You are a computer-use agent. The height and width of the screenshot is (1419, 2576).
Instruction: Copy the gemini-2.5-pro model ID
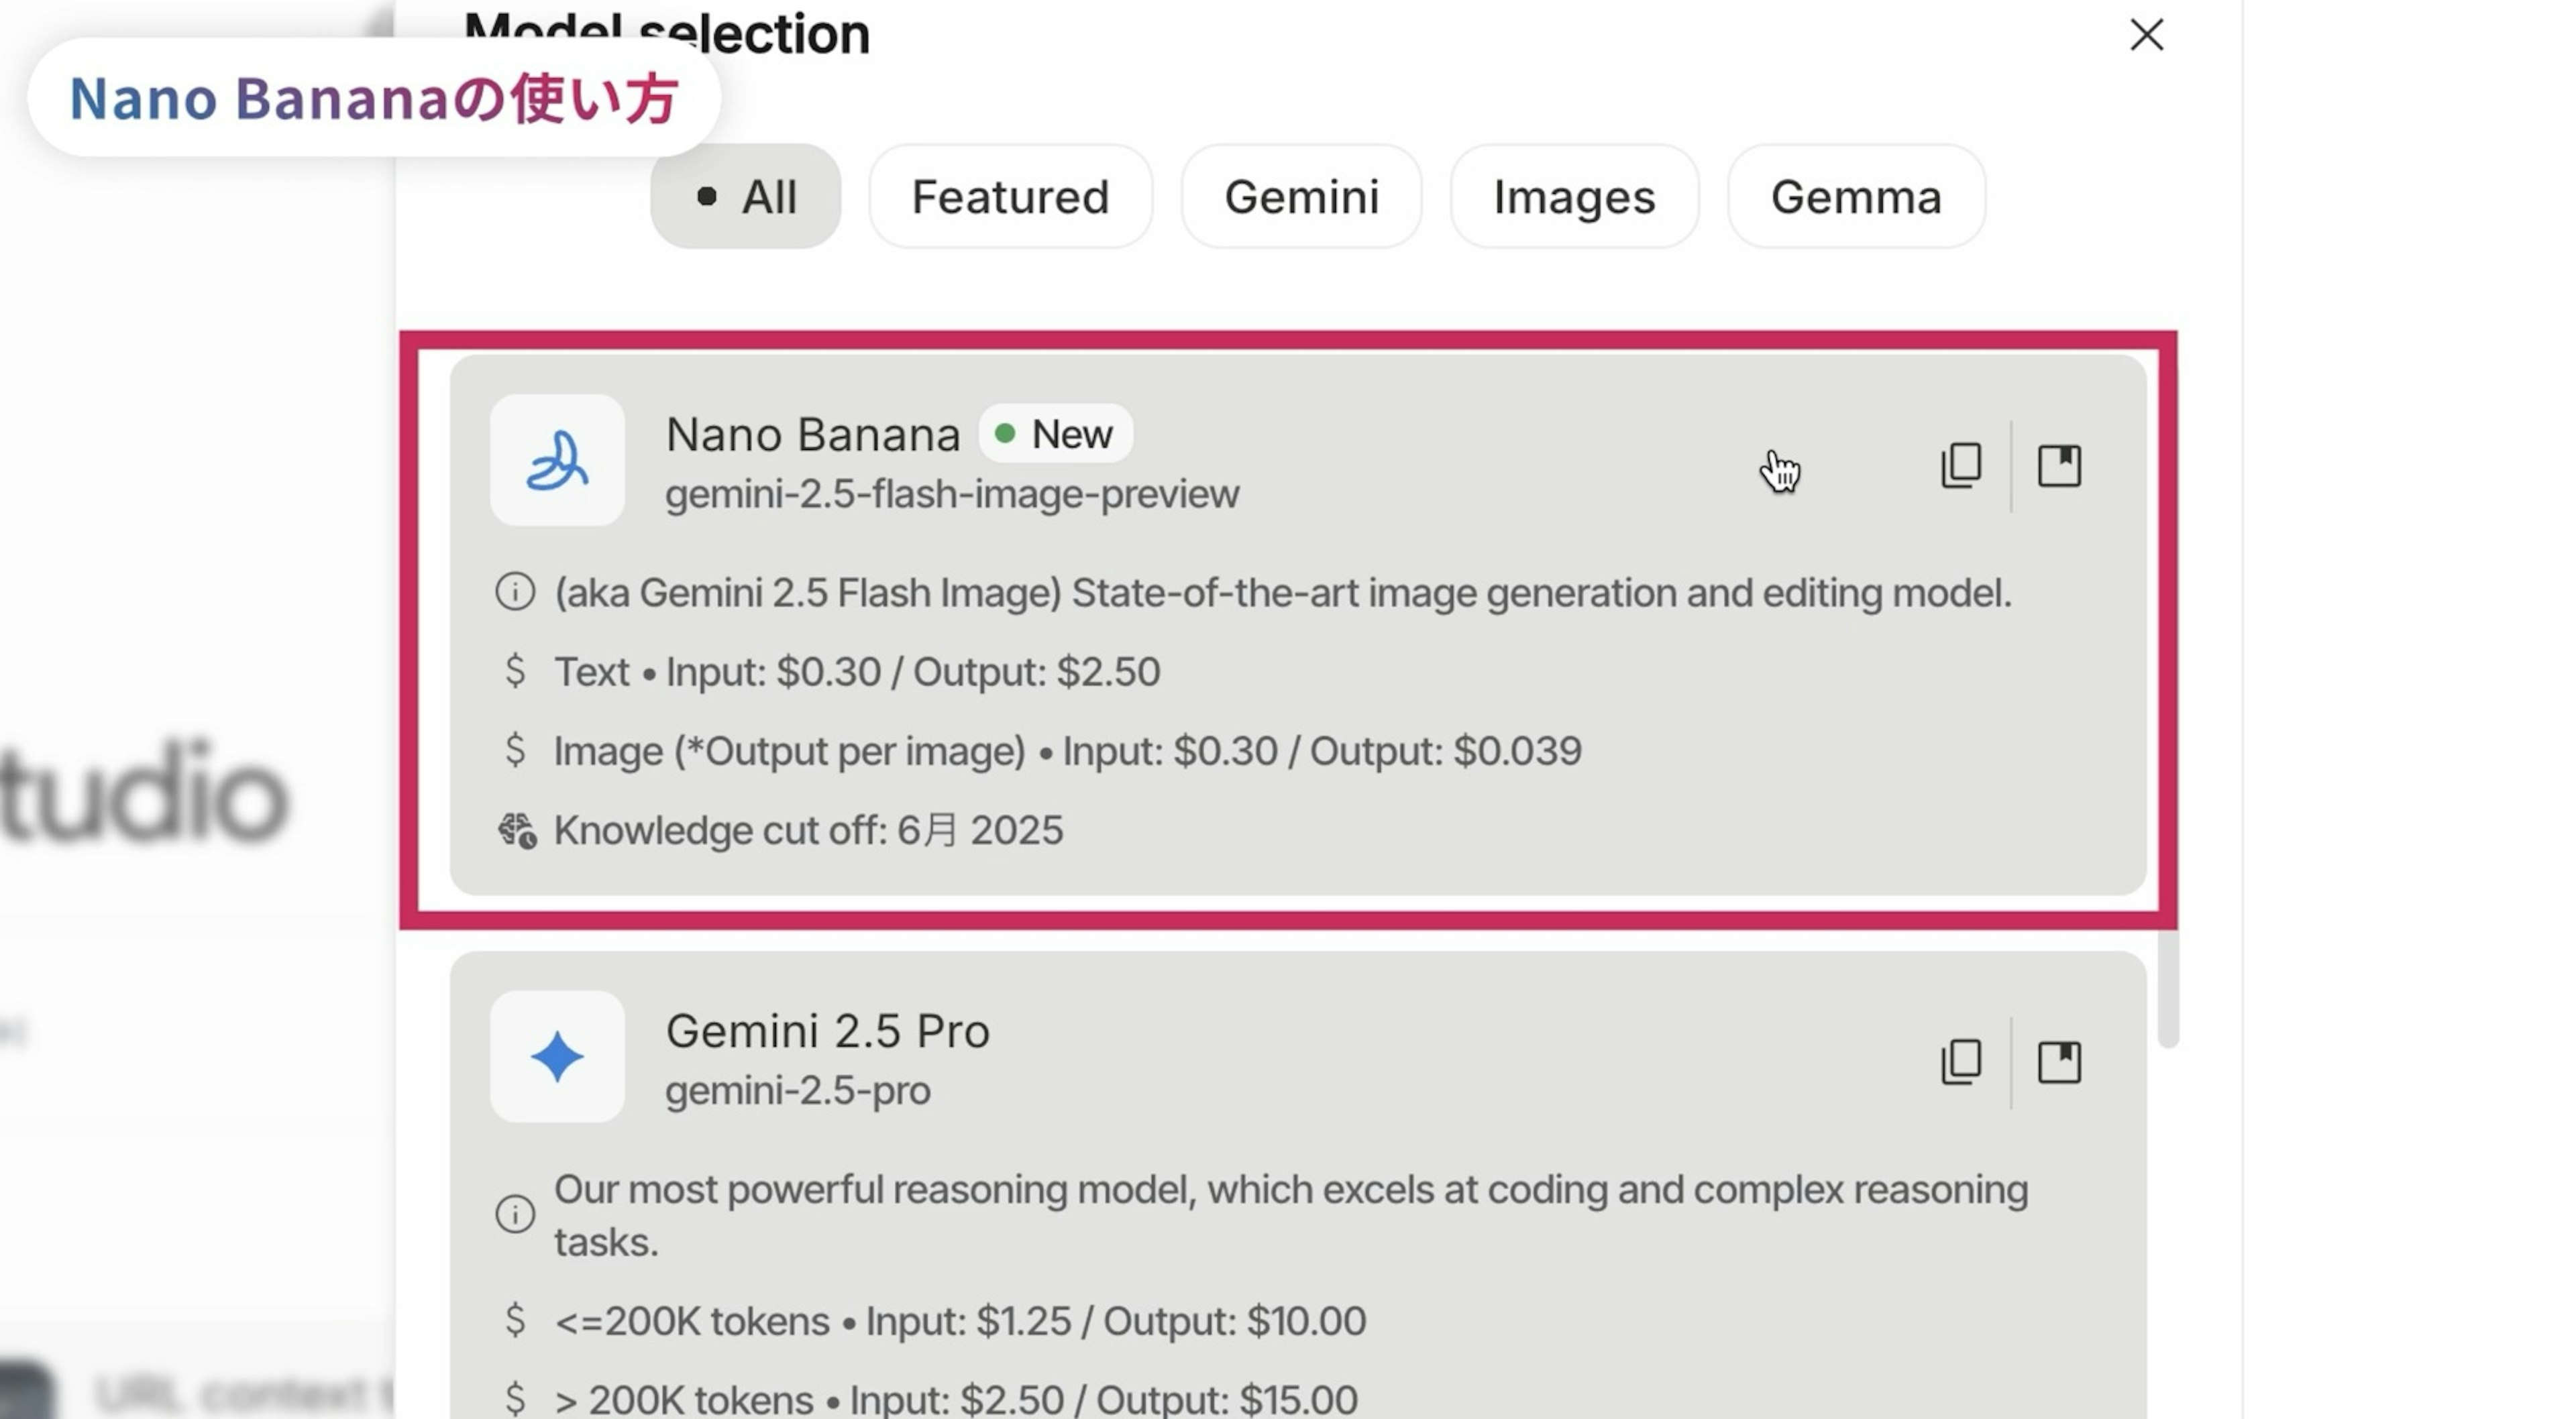pos(1960,1061)
